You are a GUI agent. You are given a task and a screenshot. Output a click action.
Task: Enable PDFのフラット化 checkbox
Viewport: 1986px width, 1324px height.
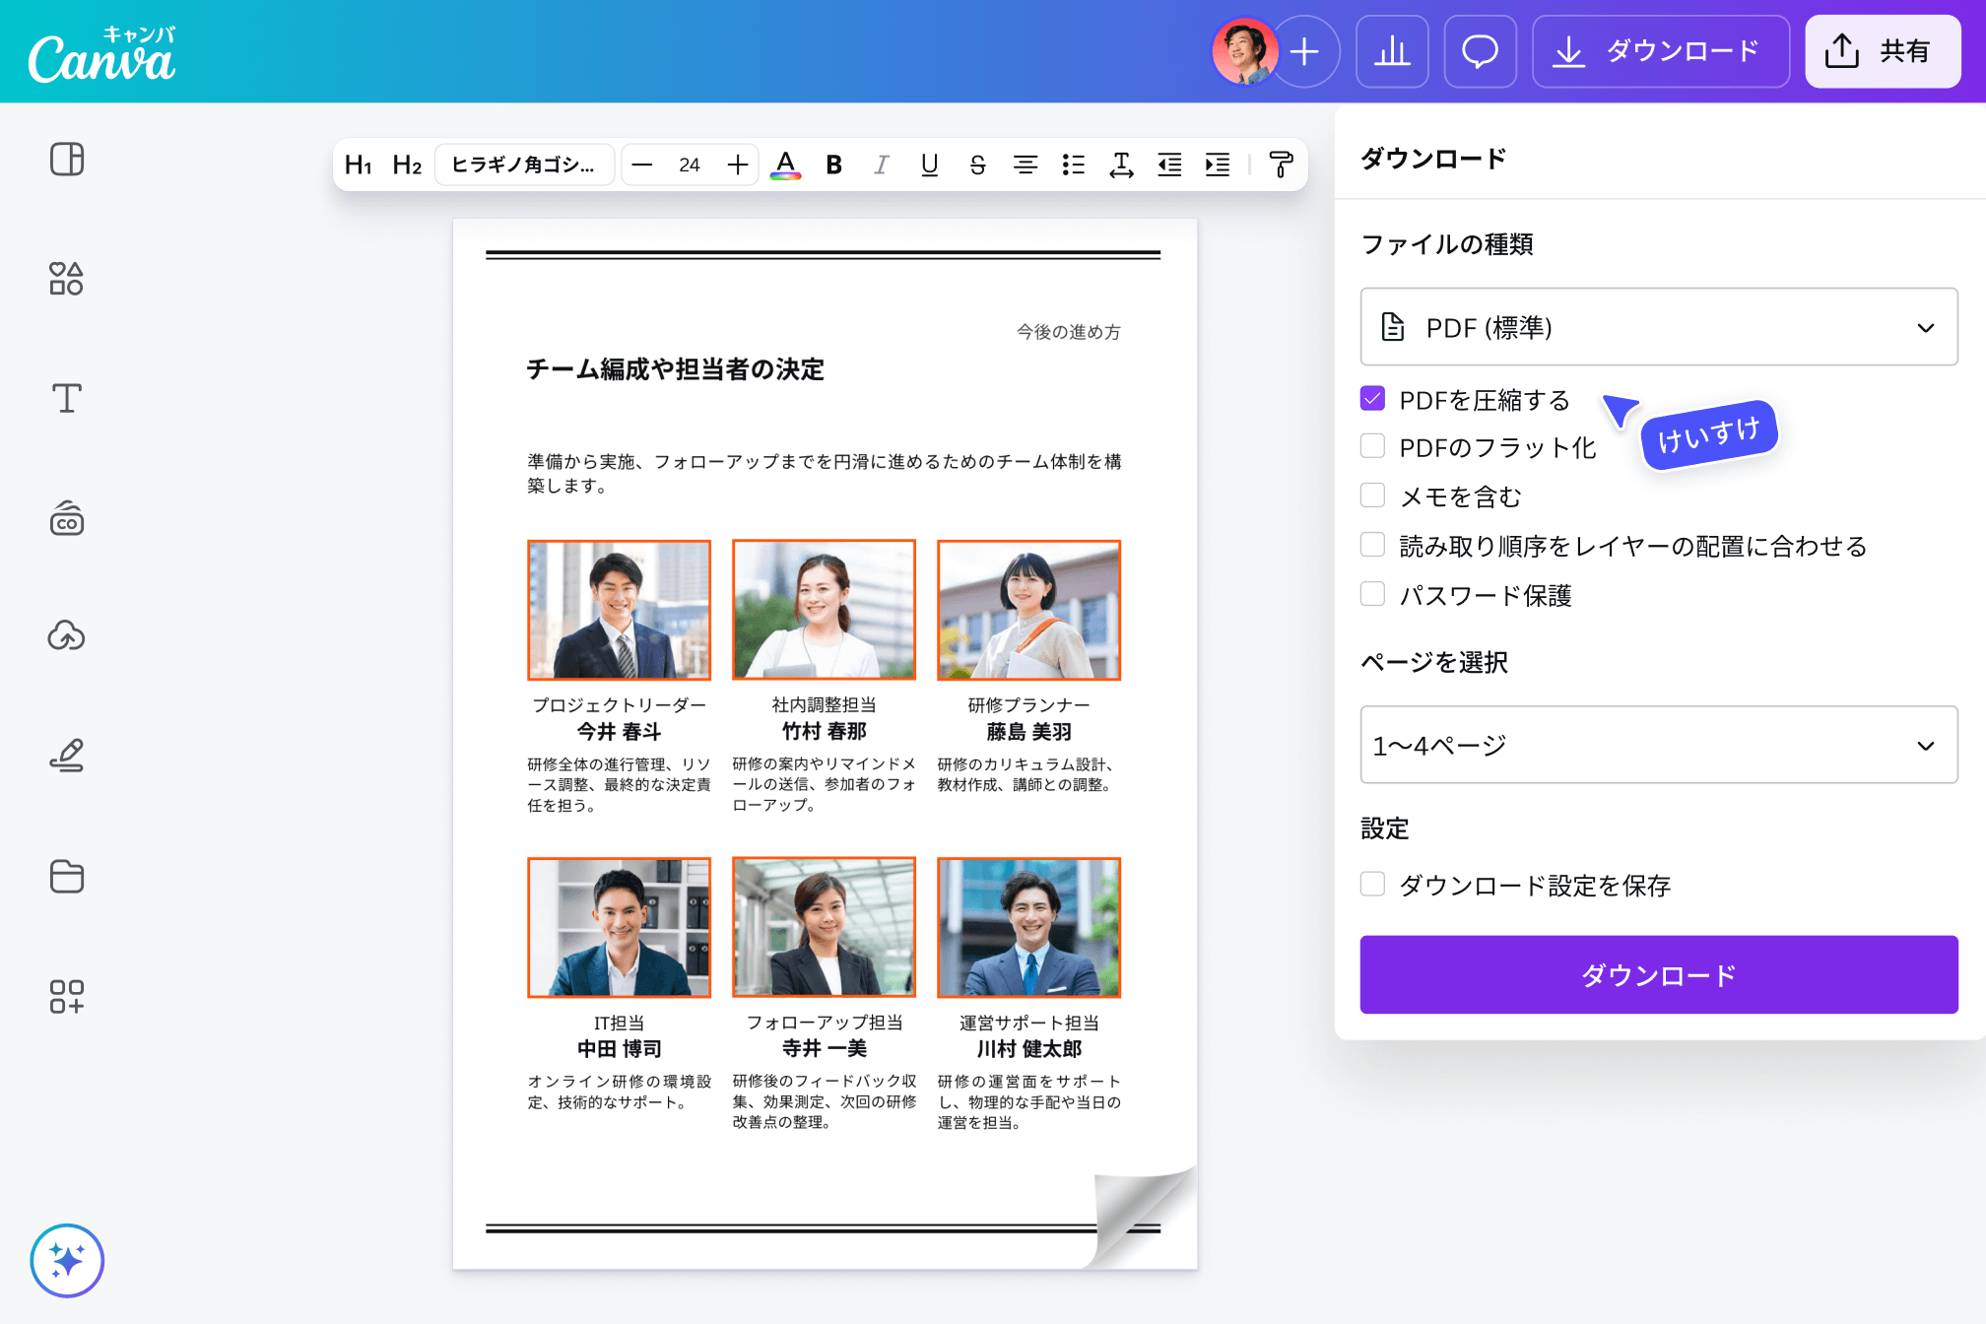pyautogui.click(x=1372, y=445)
